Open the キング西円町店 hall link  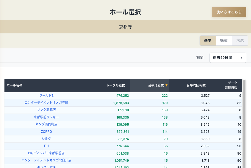point(46,124)
